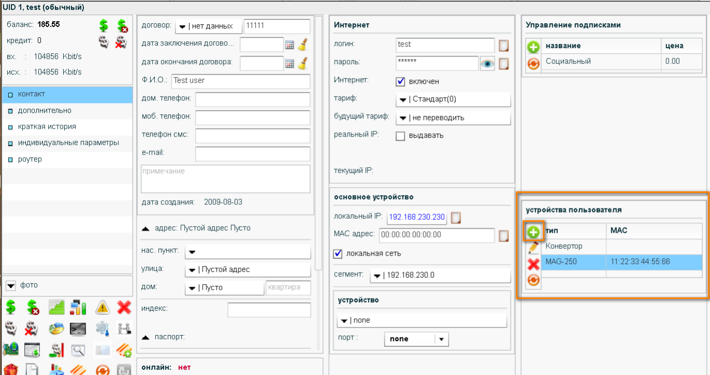The image size is (710, 375).
Task: Open the роутер section in sidebar
Action: click(30, 159)
